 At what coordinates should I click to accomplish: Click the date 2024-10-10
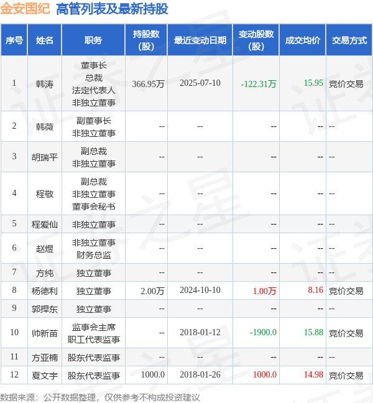coord(200,290)
